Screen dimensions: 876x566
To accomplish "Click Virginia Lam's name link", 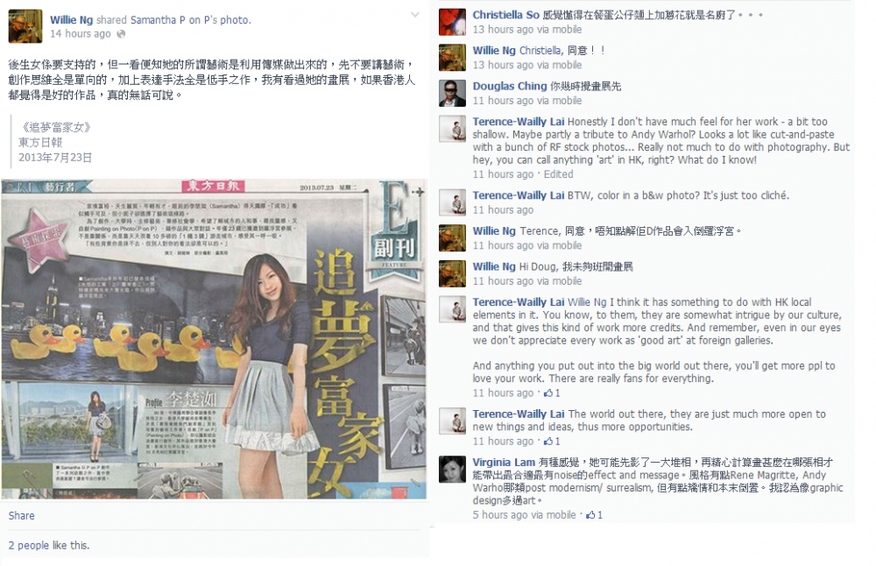I will [x=504, y=462].
